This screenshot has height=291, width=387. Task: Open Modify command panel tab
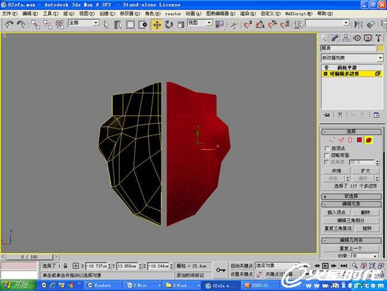click(335, 38)
